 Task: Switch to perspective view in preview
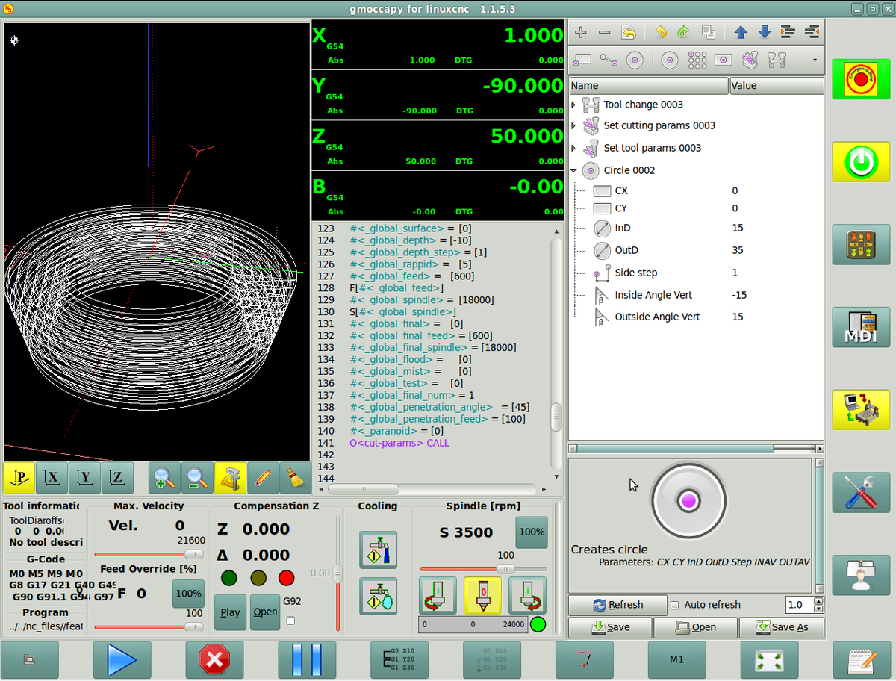click(x=19, y=478)
